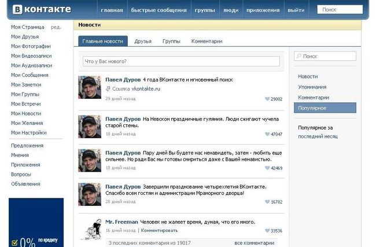Viewport: 376px width, 247px height.
Task: Open быстрые сообщения in top bar
Action: point(158,10)
